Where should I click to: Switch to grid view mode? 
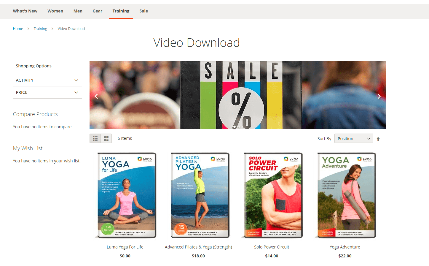[x=95, y=138]
